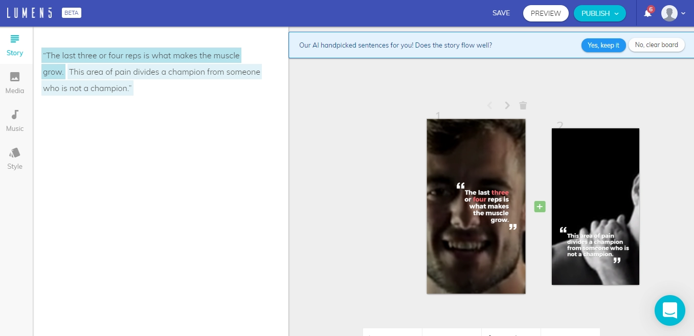Click the Save button
The image size is (694, 336).
501,13
